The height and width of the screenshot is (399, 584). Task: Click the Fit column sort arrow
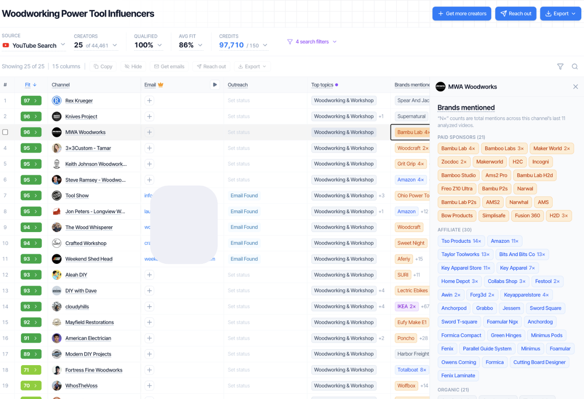pyautogui.click(x=35, y=85)
